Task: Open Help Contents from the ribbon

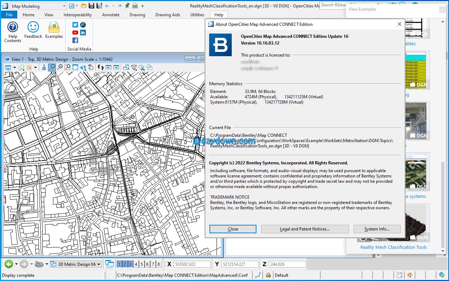Action: point(13,32)
